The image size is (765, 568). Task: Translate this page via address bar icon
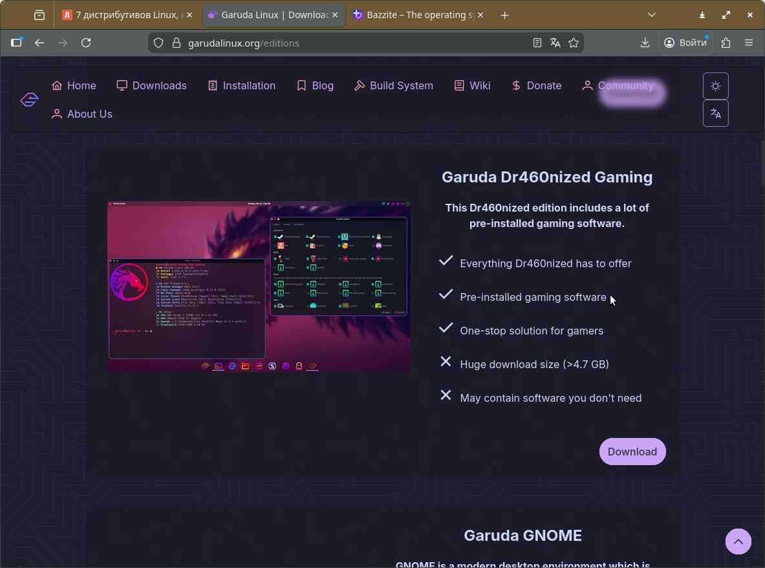pyautogui.click(x=555, y=43)
